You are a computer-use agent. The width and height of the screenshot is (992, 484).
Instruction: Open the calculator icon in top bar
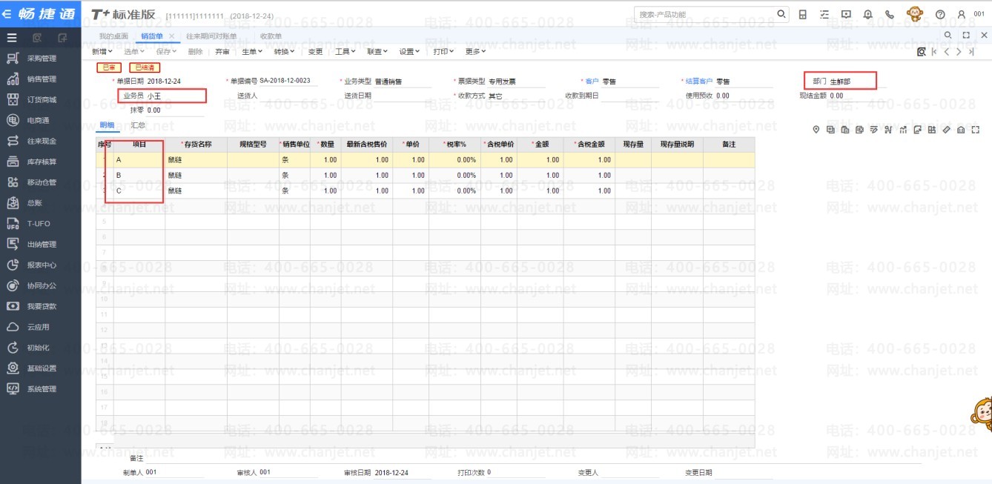pyautogui.click(x=803, y=14)
